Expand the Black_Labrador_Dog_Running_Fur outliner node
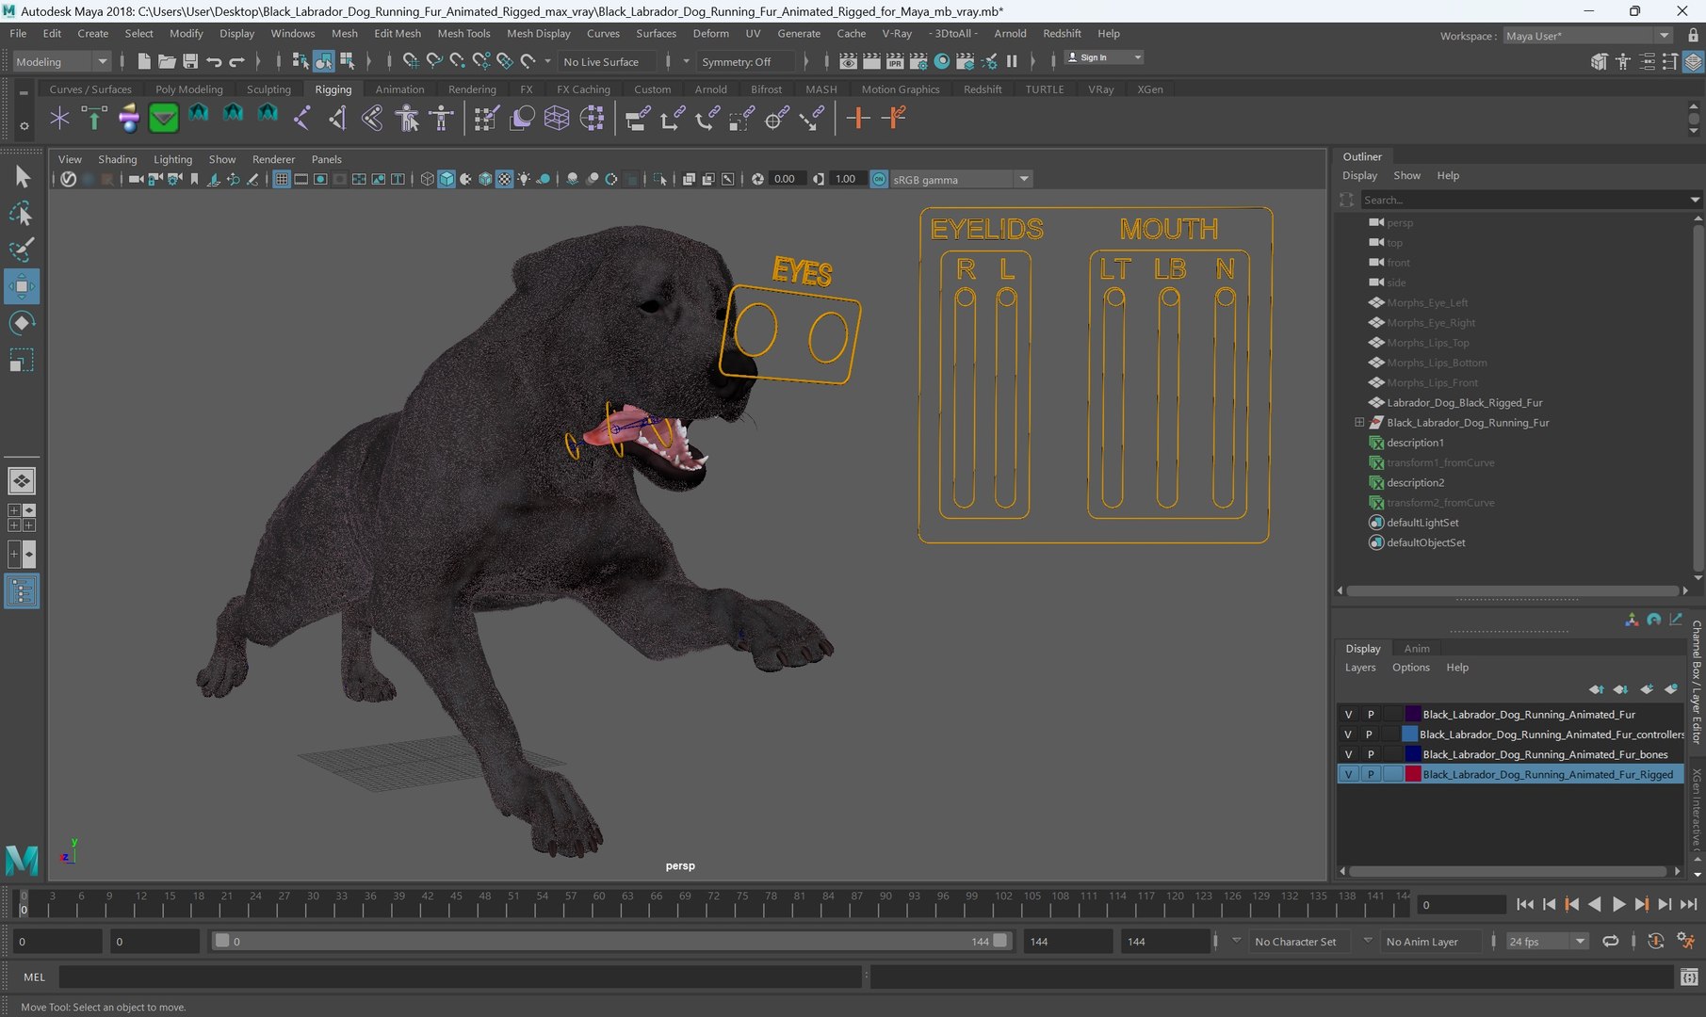The image size is (1706, 1017). pyautogui.click(x=1359, y=423)
